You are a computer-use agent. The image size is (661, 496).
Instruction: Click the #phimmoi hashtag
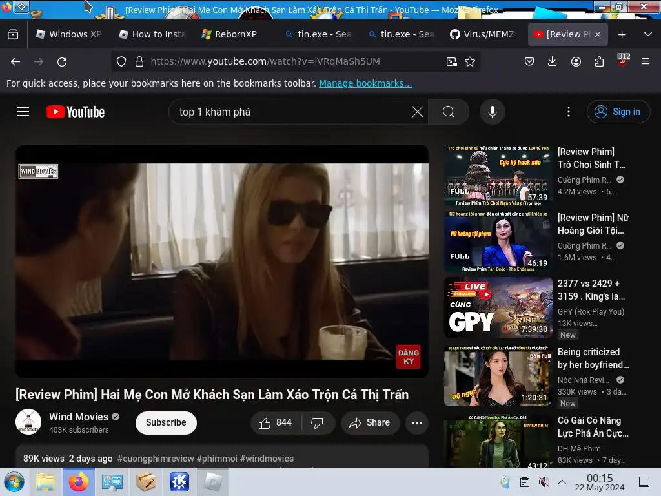pyautogui.click(x=217, y=459)
